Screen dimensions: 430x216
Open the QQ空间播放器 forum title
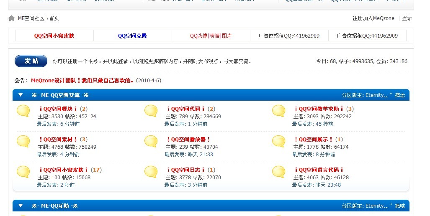[x=188, y=140]
